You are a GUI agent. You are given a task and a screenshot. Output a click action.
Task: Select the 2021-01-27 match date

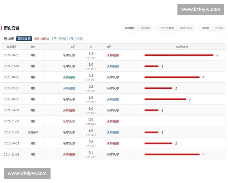point(12,121)
